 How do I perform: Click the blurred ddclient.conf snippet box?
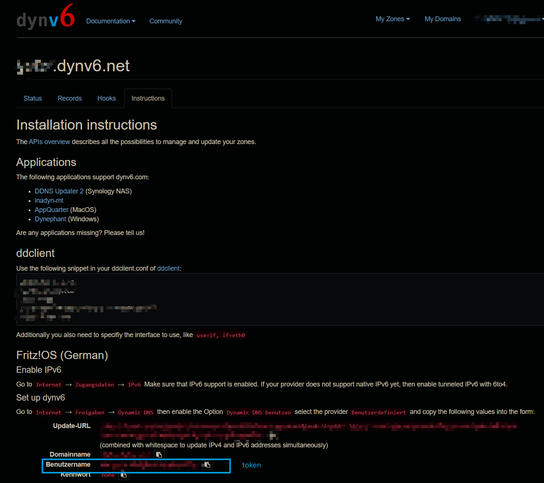280,299
